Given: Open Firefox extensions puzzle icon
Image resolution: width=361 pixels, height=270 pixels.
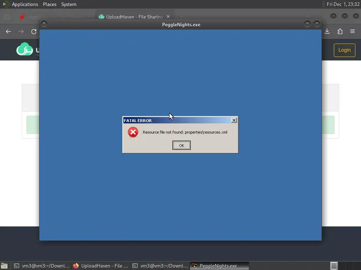Looking at the screenshot, I should 340,31.
